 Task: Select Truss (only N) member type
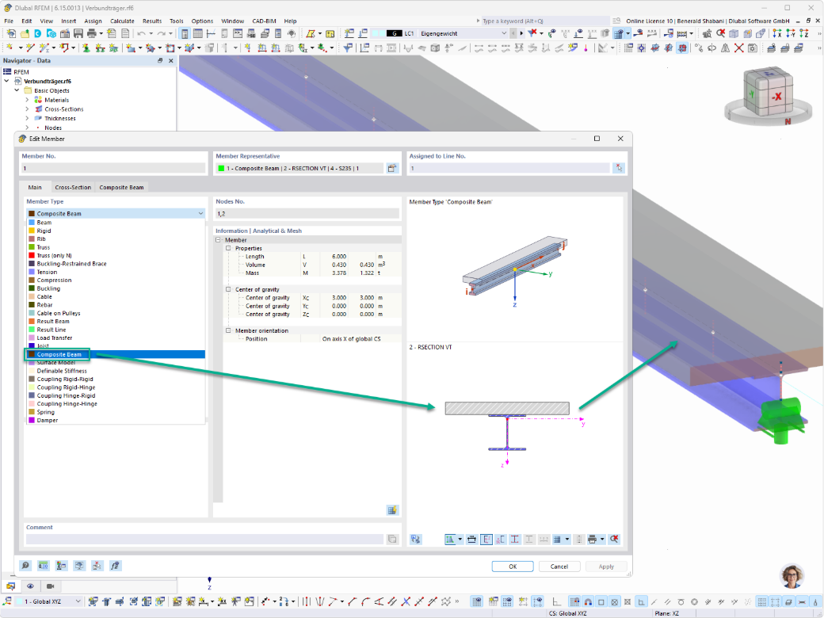116,255
